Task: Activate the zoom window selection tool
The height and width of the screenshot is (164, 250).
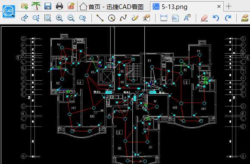Action: pos(48,18)
